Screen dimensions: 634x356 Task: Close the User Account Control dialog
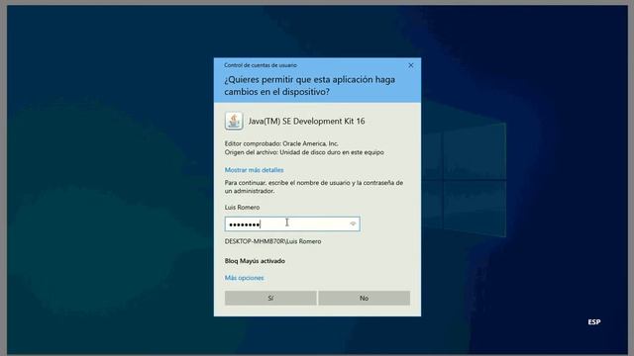tap(411, 65)
